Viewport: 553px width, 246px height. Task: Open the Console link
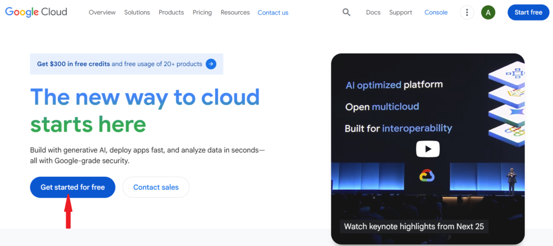click(x=436, y=12)
